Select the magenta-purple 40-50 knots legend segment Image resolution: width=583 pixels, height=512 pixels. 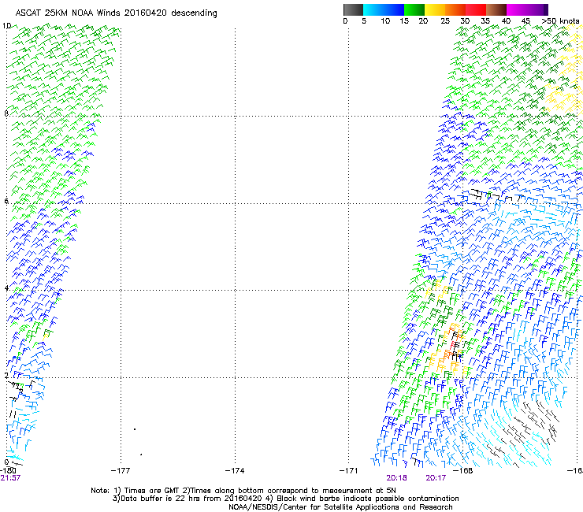click(x=527, y=9)
